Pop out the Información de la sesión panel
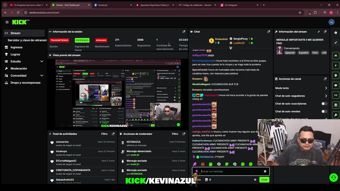 [184, 32]
